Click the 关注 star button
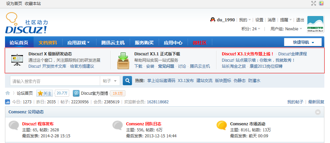 [45, 93]
